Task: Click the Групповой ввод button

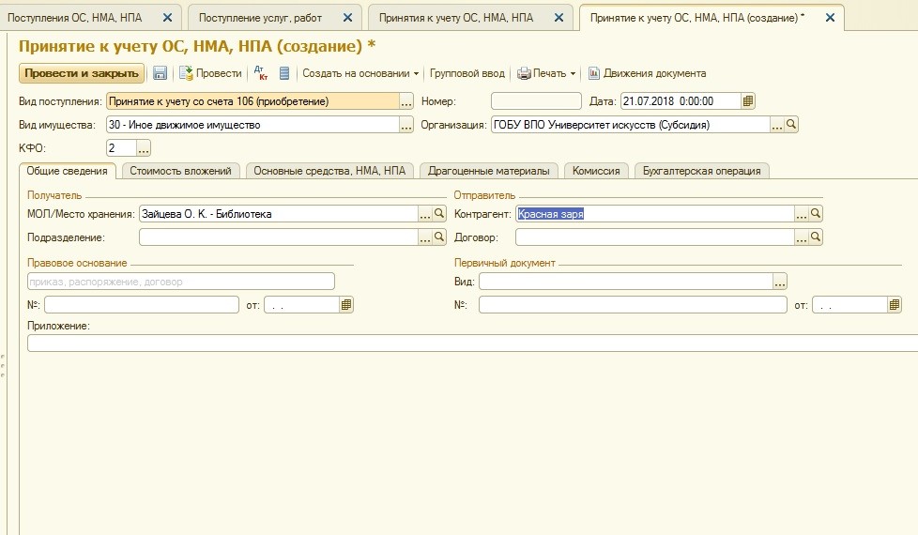Action: pos(467,73)
